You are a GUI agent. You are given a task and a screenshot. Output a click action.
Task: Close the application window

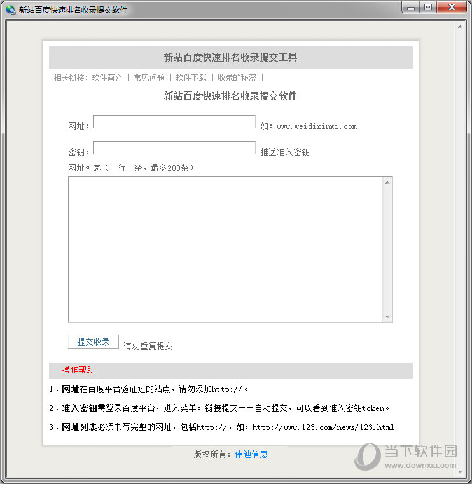[452, 7]
